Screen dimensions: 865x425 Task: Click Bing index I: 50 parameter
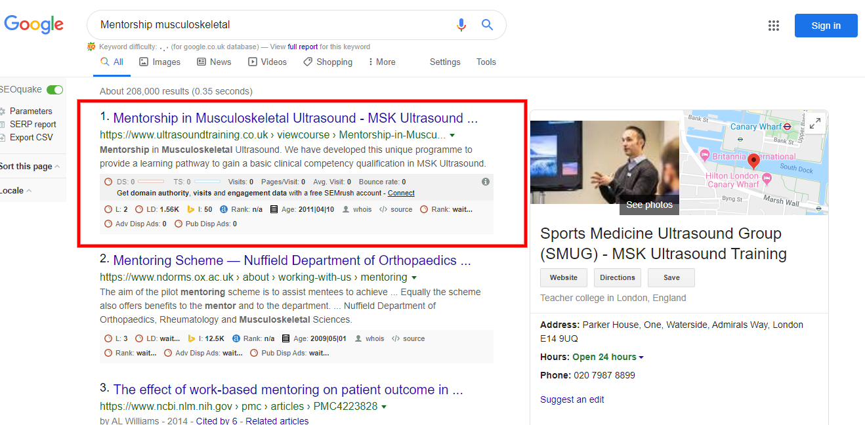[200, 209]
